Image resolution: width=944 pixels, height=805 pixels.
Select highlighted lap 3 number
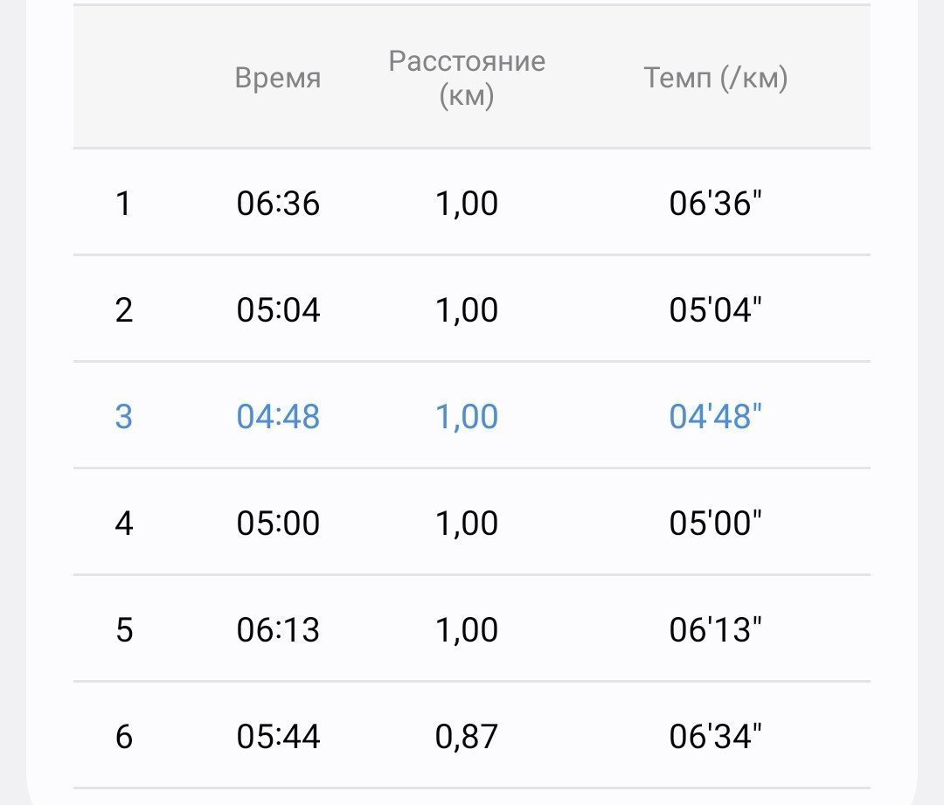123,417
